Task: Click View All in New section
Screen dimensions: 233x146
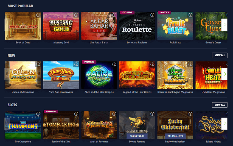Action: click(x=220, y=56)
